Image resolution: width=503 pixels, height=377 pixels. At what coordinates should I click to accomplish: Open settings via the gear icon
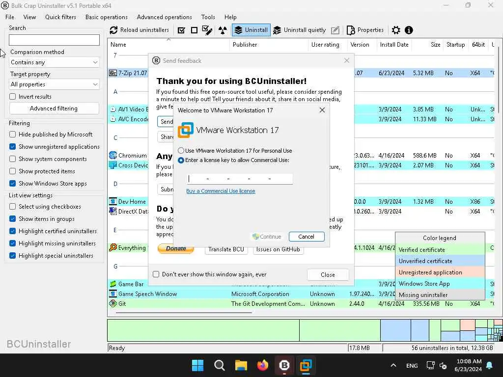pos(396,30)
